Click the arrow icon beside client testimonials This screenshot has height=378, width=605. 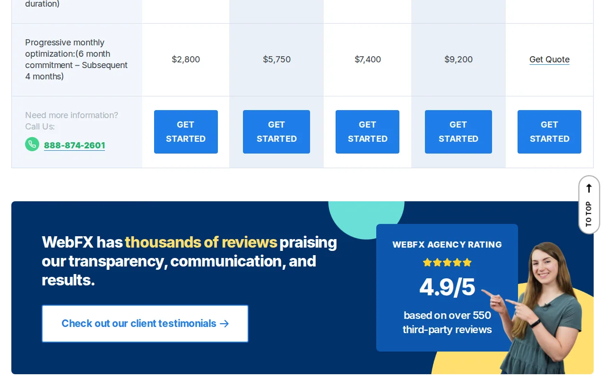tap(225, 324)
